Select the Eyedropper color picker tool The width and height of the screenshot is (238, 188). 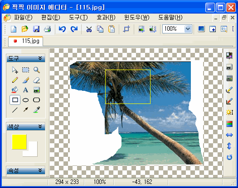tap(37, 110)
